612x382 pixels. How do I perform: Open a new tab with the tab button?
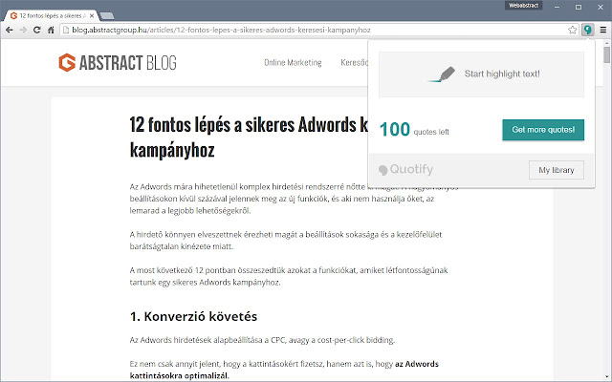tap(107, 16)
